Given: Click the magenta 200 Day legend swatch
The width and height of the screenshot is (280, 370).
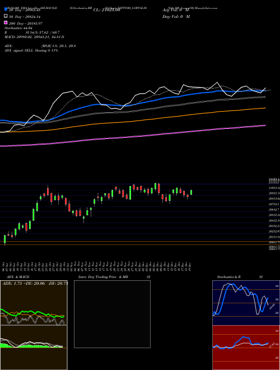Looking at the screenshot, I should point(6,22).
